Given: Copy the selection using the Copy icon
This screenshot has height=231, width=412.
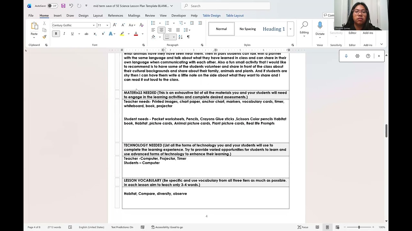Looking at the screenshot, I should 44,30.
